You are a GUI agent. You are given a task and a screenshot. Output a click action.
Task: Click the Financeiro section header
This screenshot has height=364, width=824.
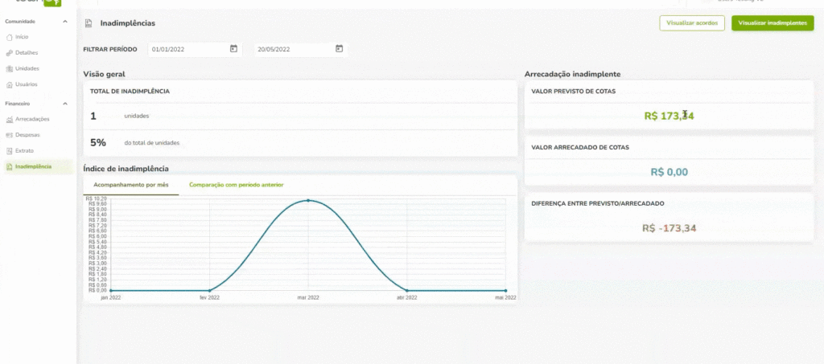[18, 104]
